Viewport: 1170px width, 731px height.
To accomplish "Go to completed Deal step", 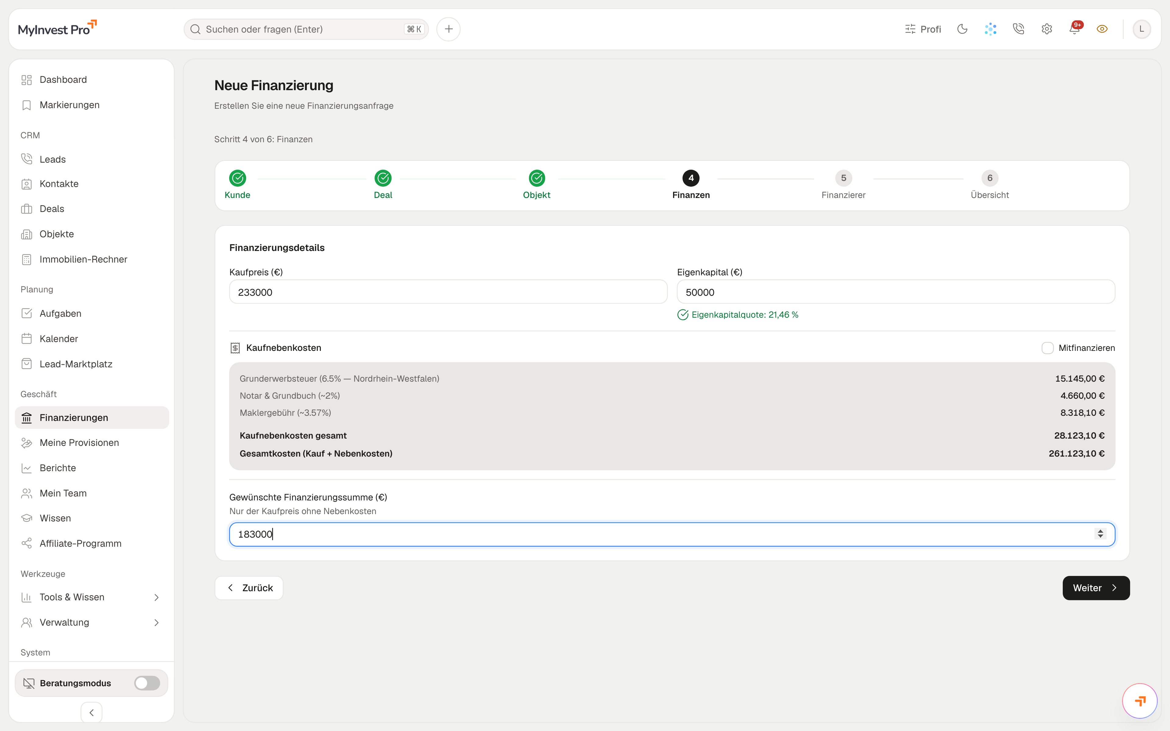I will tap(383, 185).
